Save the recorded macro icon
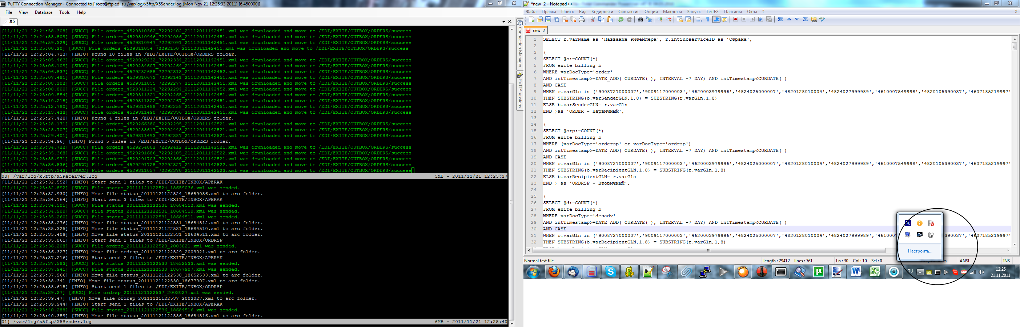1020x327 pixels. tap(769, 19)
